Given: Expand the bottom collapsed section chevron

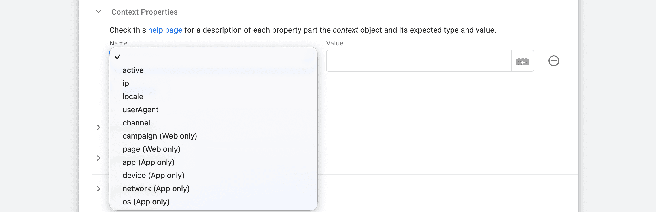Looking at the screenshot, I should tap(99, 188).
